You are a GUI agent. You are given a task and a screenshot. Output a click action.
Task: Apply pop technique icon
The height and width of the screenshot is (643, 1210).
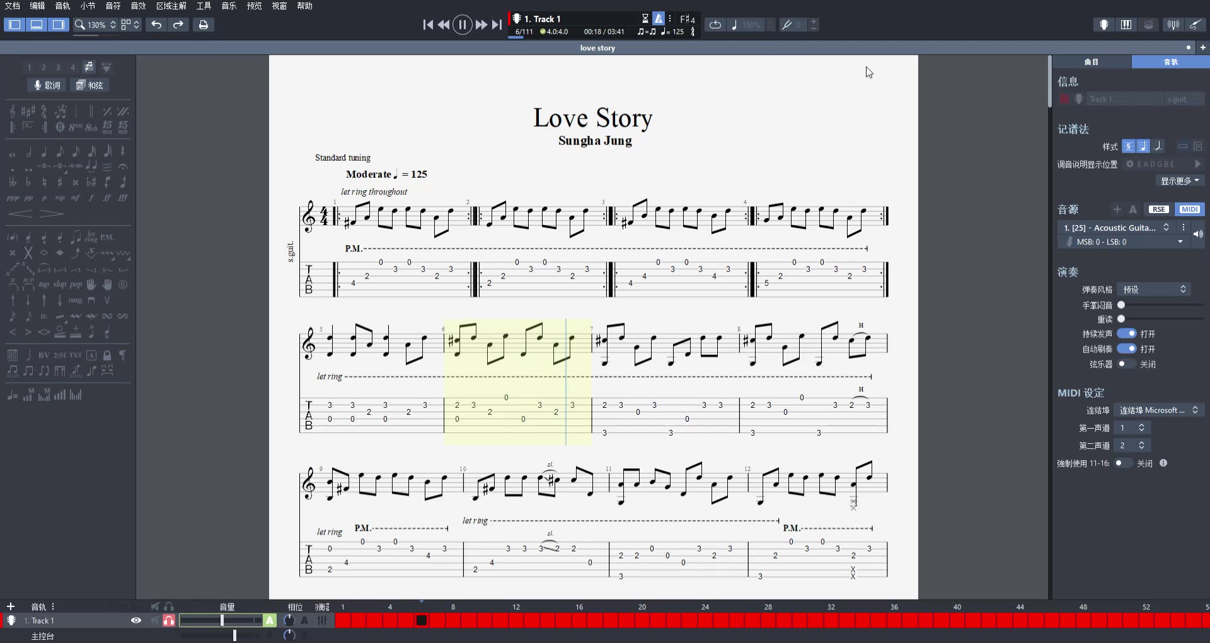76,284
